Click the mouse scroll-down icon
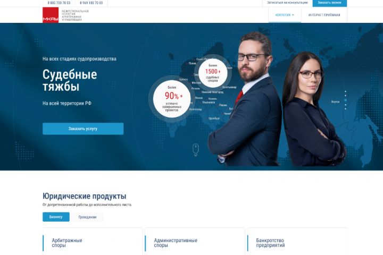Viewport: 383px width, 255px height. 195,150
